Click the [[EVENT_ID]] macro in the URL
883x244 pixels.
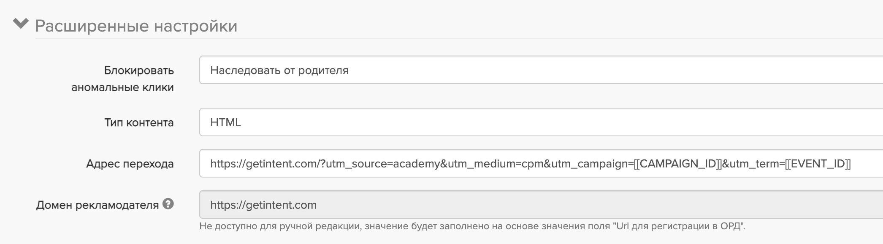[818, 164]
